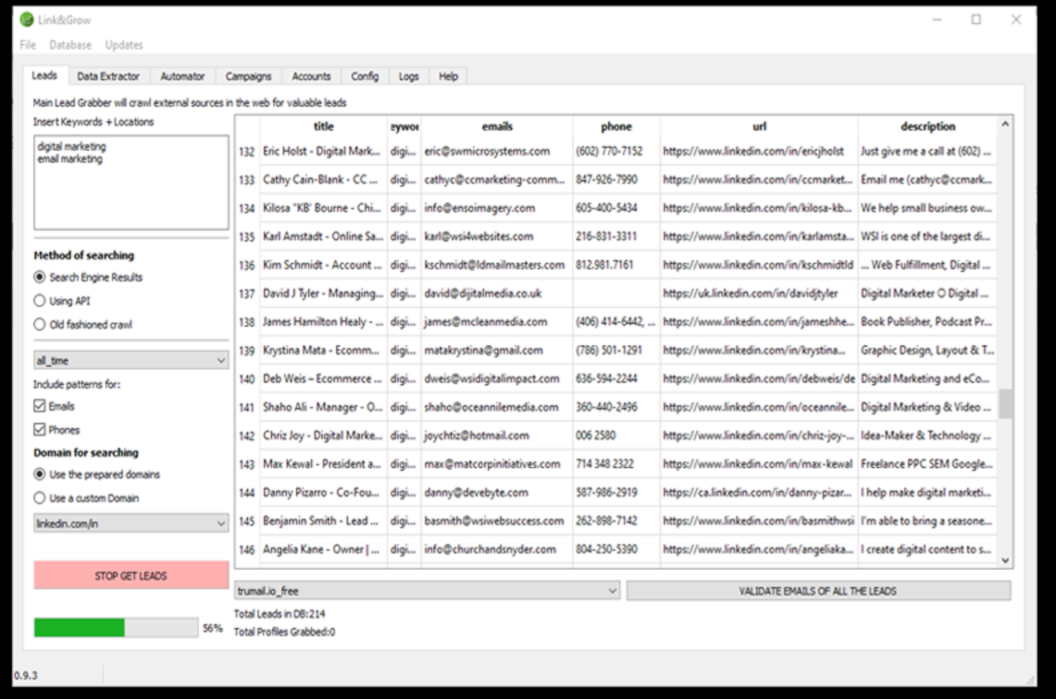Open the Updates menu
Screen dimensions: 1056x699
124,45
